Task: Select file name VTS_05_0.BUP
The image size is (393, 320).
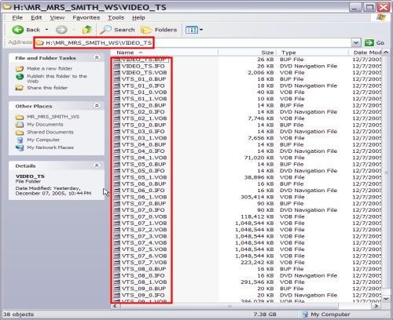Action: click(x=144, y=165)
